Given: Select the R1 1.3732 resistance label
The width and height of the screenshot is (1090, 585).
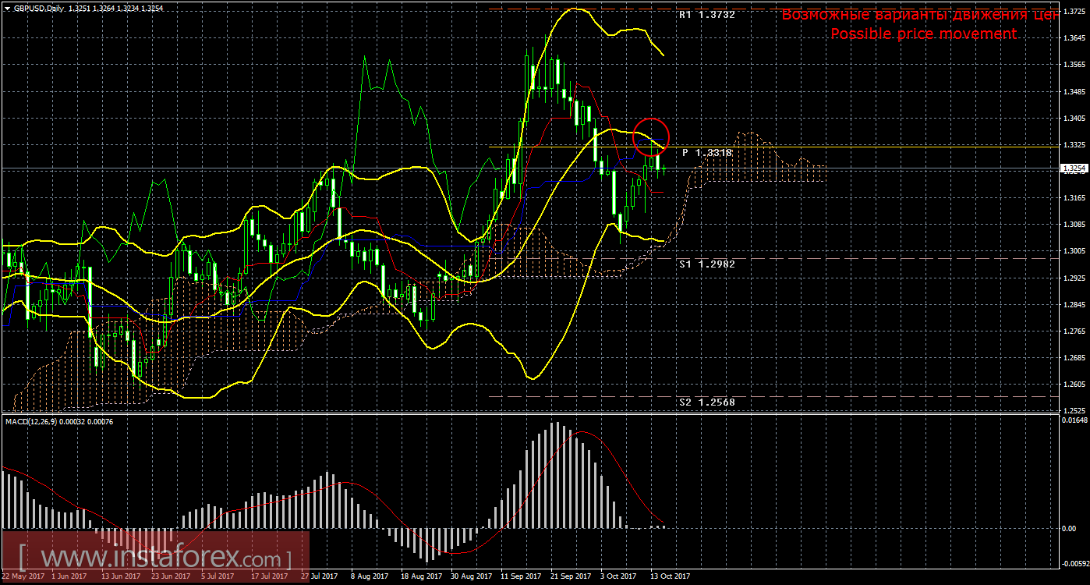Looking at the screenshot, I should click(x=706, y=14).
